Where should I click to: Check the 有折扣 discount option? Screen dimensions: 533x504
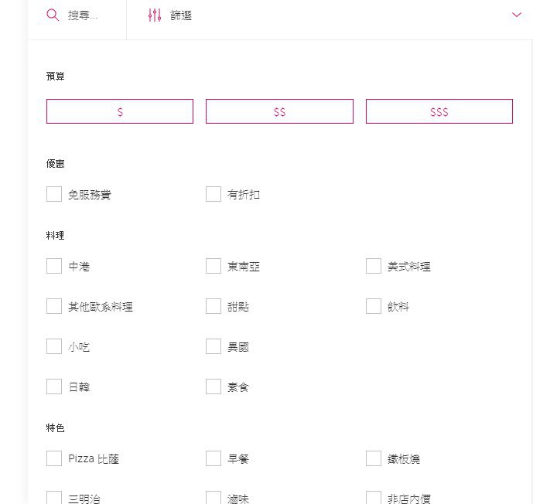(x=214, y=194)
